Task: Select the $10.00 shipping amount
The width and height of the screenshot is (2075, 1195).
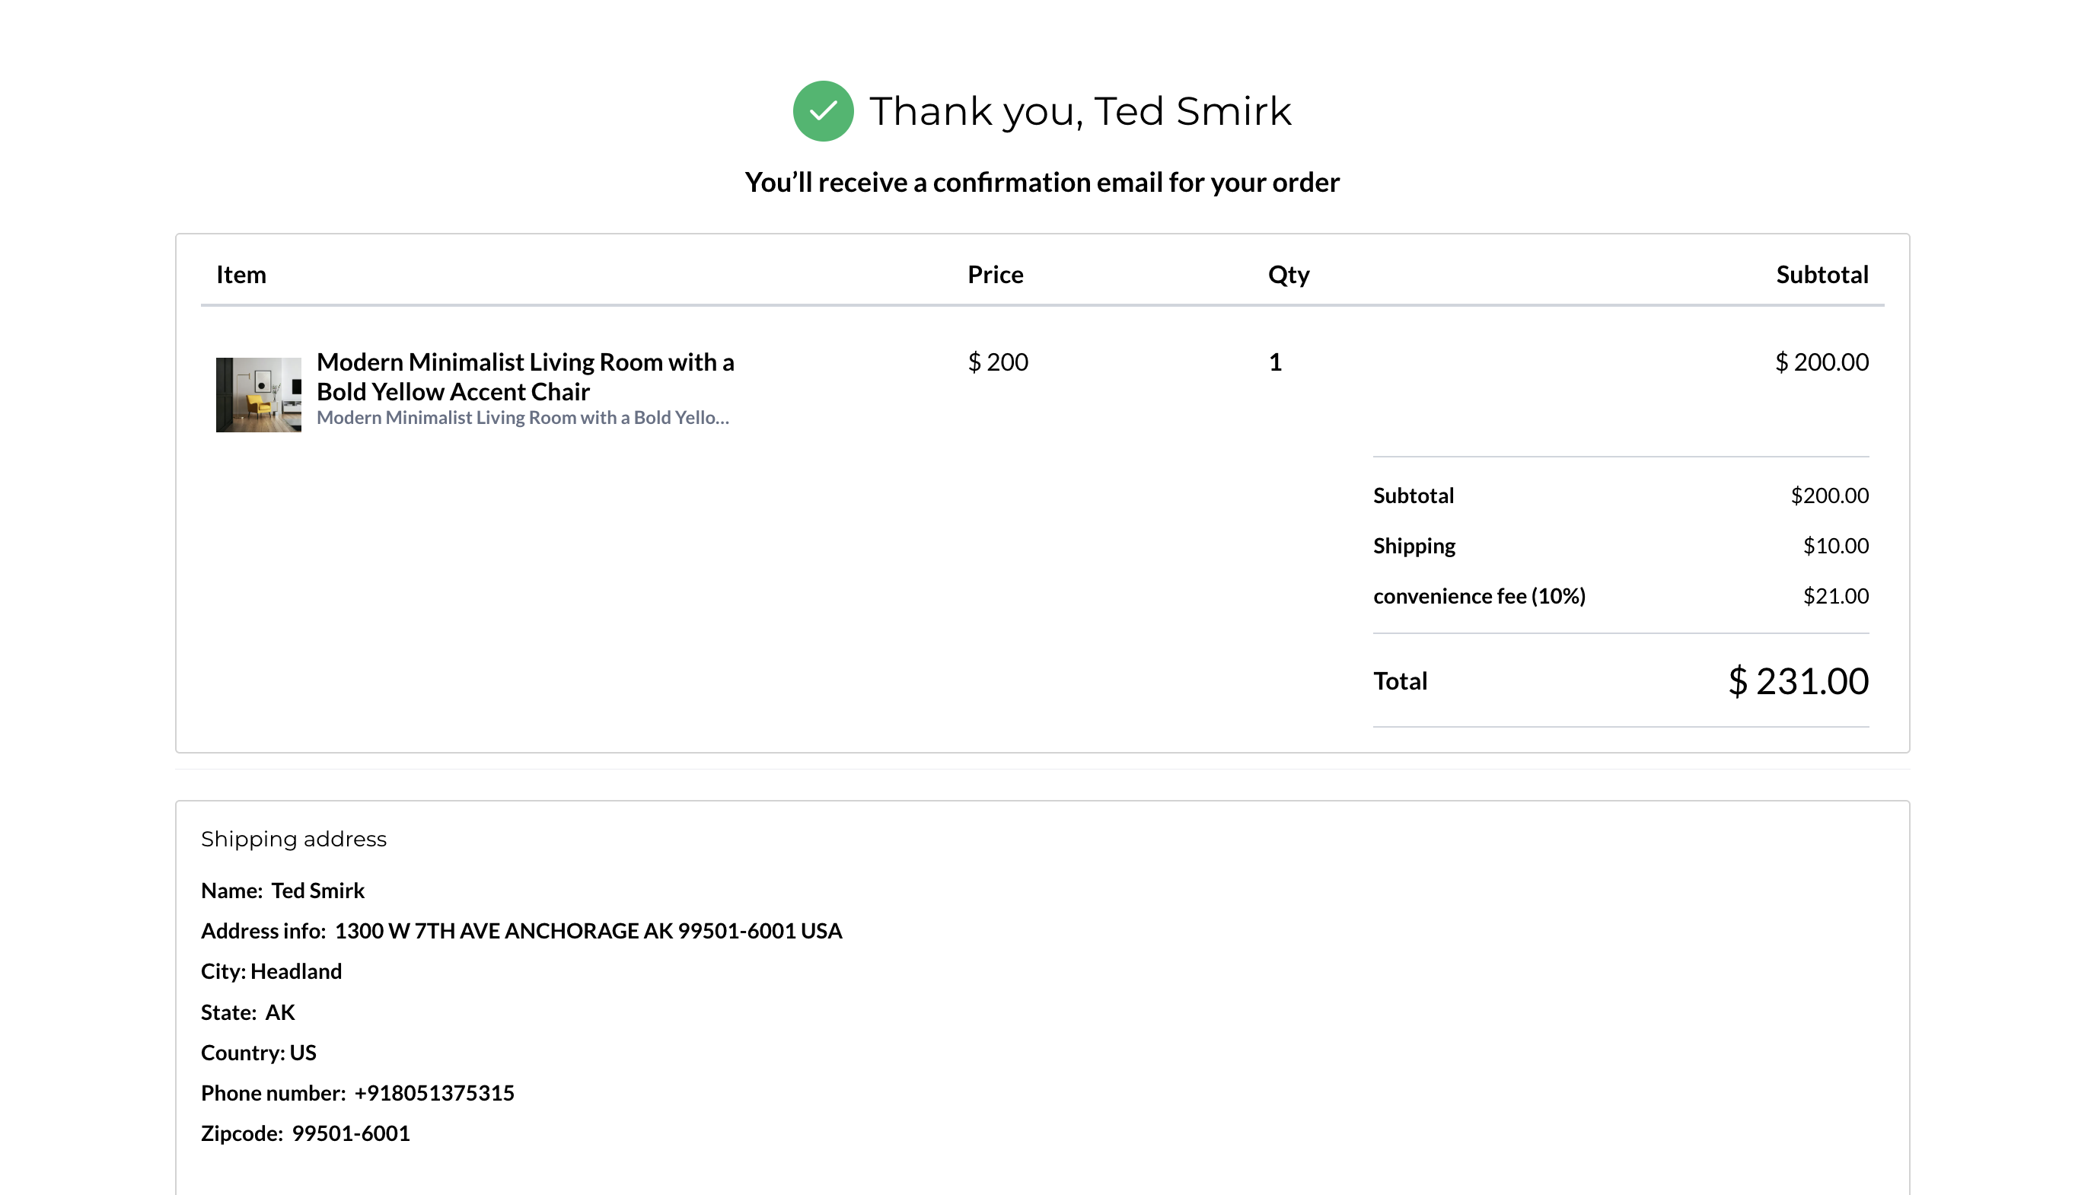Action: [x=1835, y=546]
